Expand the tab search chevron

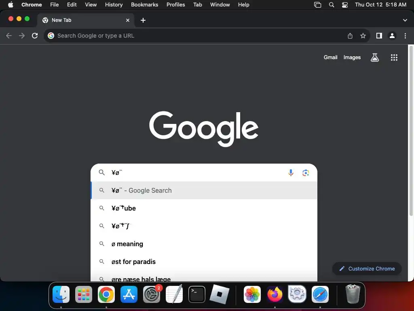(x=405, y=20)
